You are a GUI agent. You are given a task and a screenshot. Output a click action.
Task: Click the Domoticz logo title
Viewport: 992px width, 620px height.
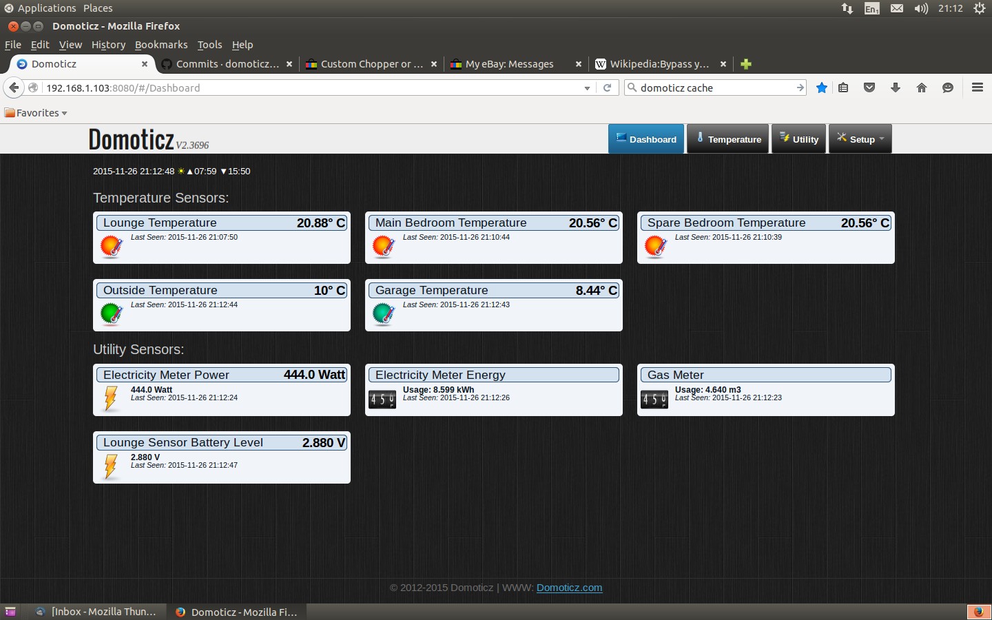(132, 139)
